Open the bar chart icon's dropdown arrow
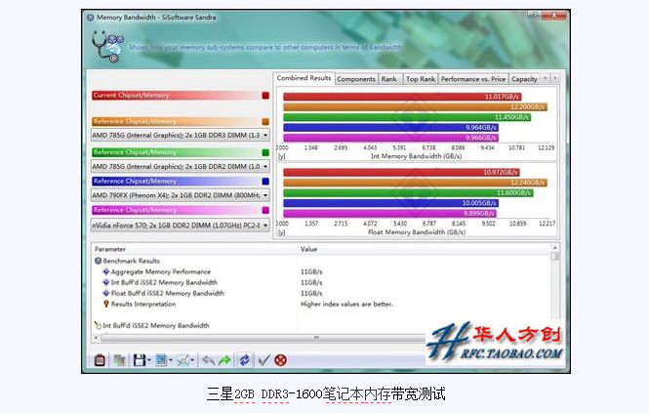Image resolution: width=649 pixels, height=413 pixels. (171, 360)
